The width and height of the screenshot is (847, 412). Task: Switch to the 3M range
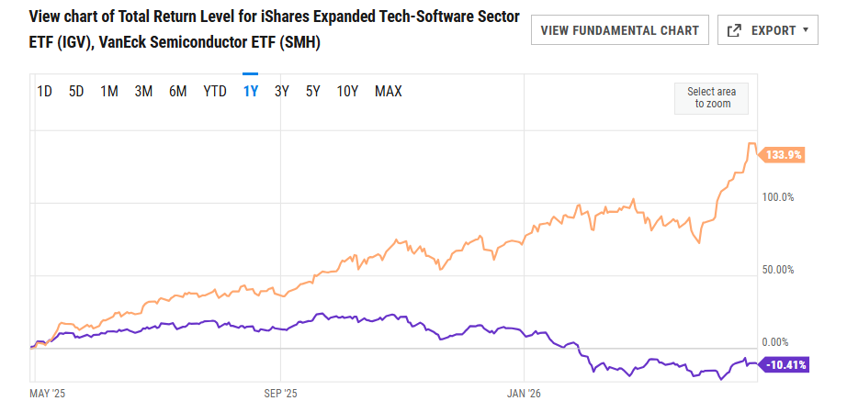(x=143, y=91)
